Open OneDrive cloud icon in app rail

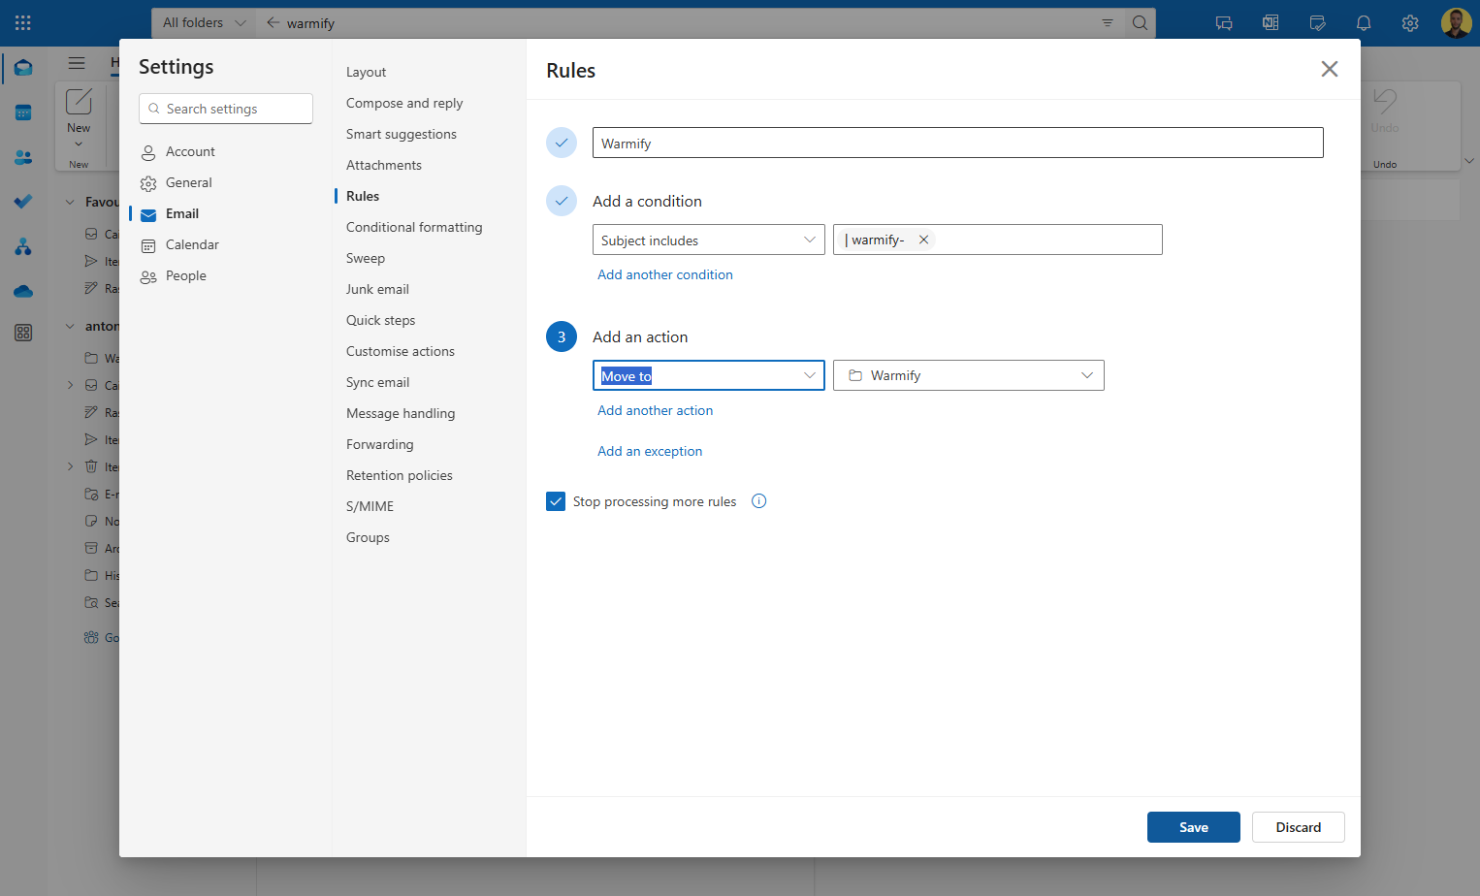pyautogui.click(x=23, y=291)
